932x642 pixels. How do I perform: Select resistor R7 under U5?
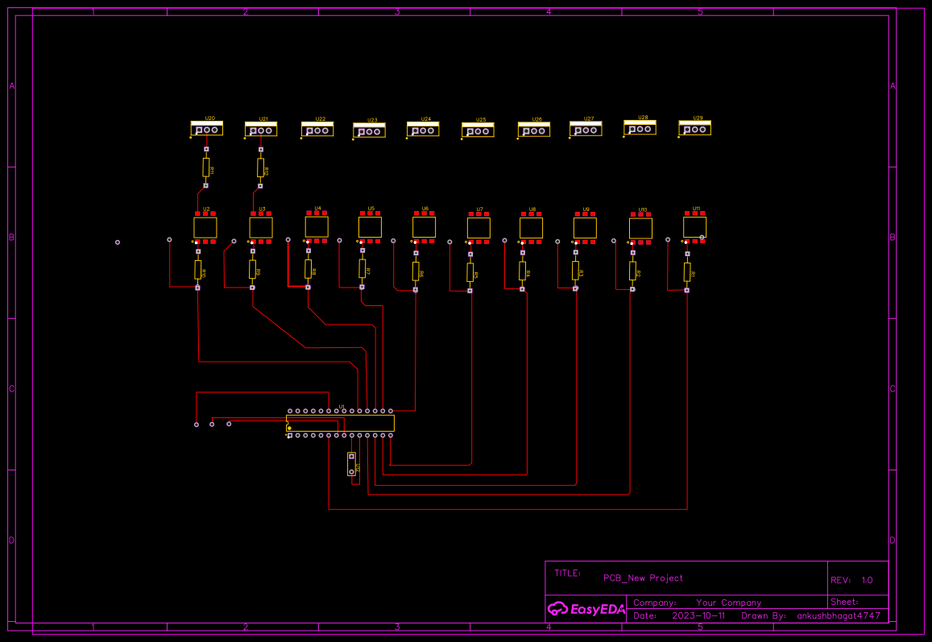point(362,268)
